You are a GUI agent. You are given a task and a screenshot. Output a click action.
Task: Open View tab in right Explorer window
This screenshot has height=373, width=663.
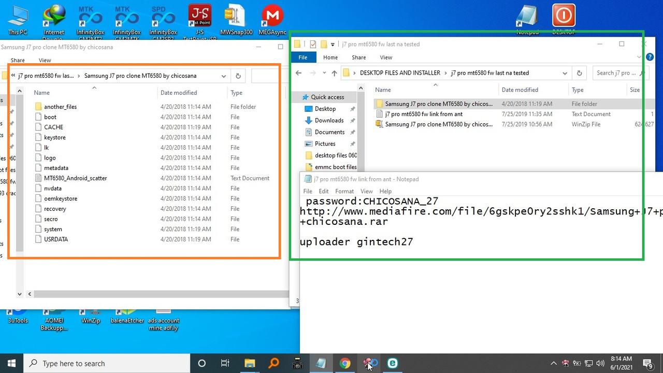click(386, 58)
